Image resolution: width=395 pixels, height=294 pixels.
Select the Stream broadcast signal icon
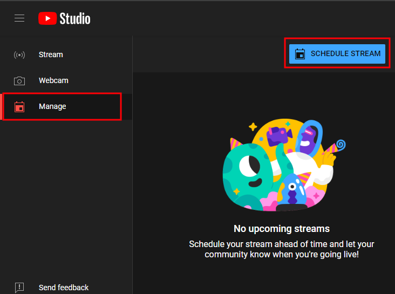tap(19, 55)
